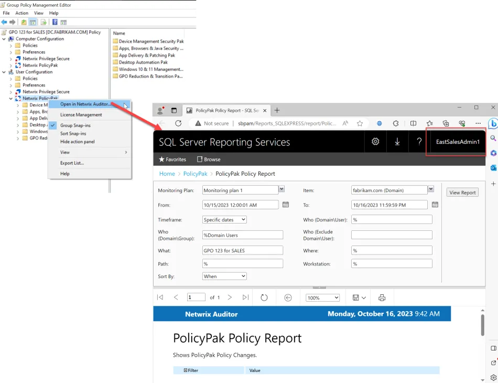Add page to favorites star icon
Image resolution: width=498 pixels, height=383 pixels.
coord(360,123)
